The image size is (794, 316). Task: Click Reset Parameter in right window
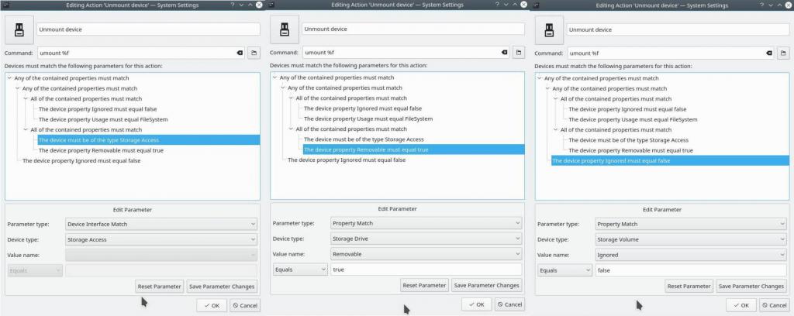click(689, 286)
